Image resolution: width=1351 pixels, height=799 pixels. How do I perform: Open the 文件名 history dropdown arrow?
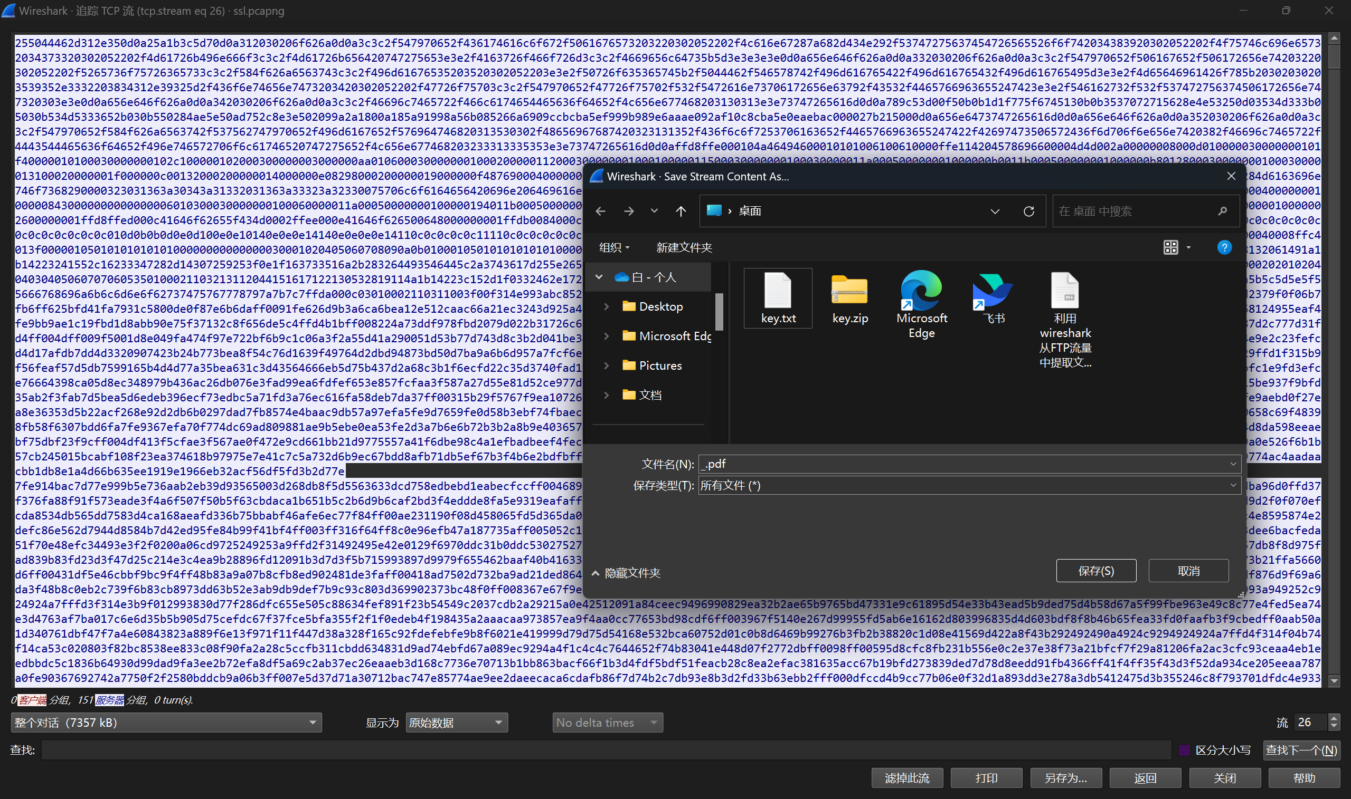pos(1233,464)
